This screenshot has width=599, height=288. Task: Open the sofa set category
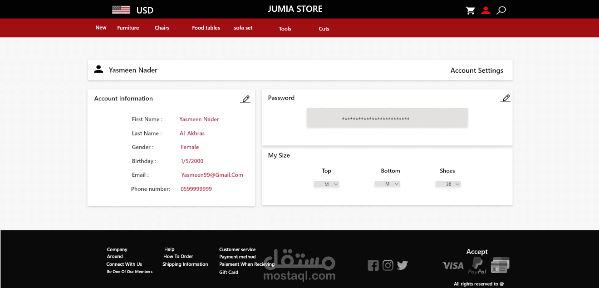(x=243, y=28)
